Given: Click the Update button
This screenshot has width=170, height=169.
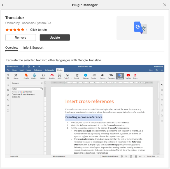Looking at the screenshot, I should tap(55, 37).
